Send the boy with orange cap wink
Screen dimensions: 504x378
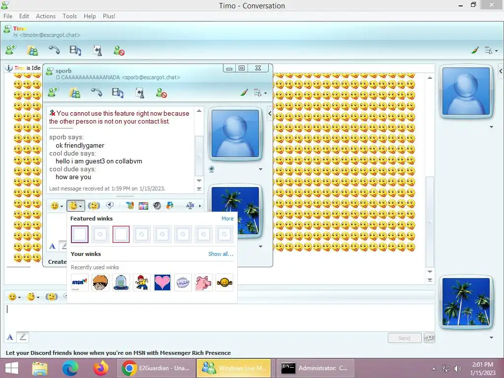coord(100,283)
